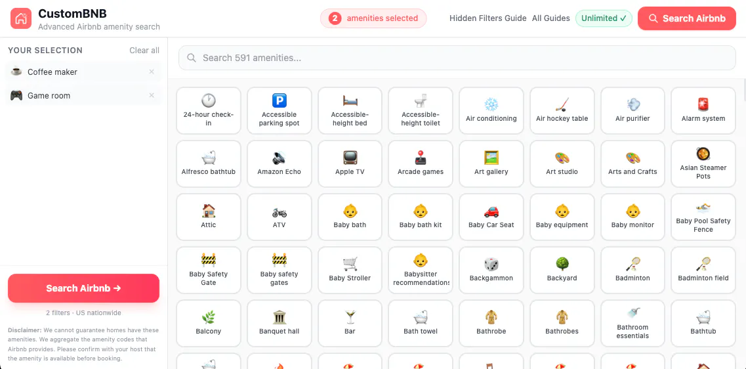Clear all selected amenities
Viewport: 746px width, 369px height.
point(144,51)
